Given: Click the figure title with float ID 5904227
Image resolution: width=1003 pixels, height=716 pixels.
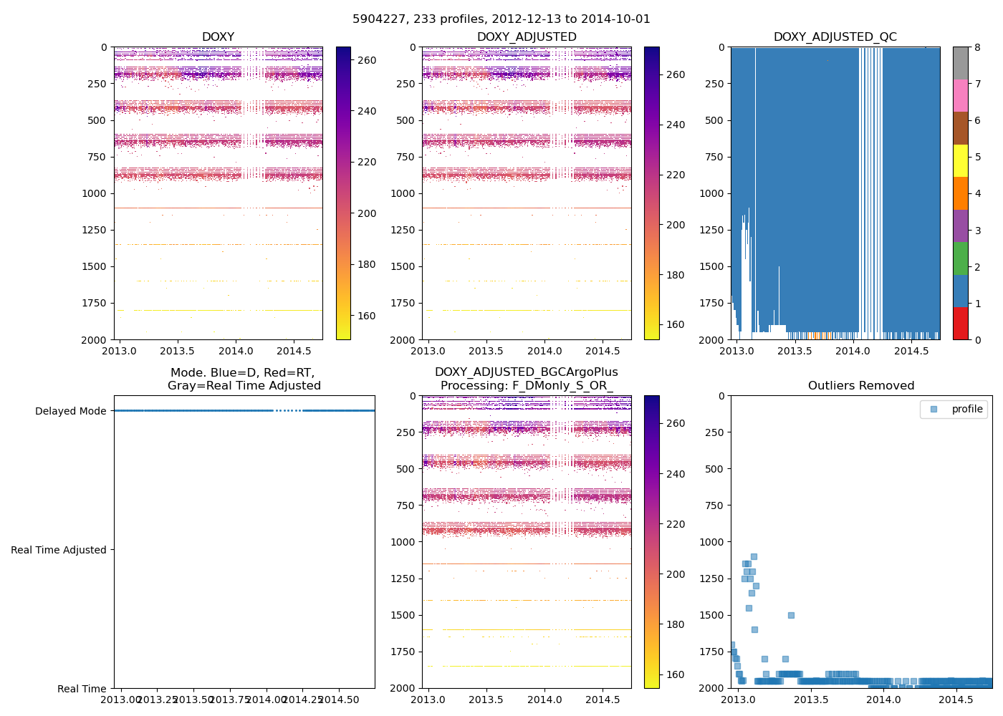Looking at the screenshot, I should click(501, 19).
